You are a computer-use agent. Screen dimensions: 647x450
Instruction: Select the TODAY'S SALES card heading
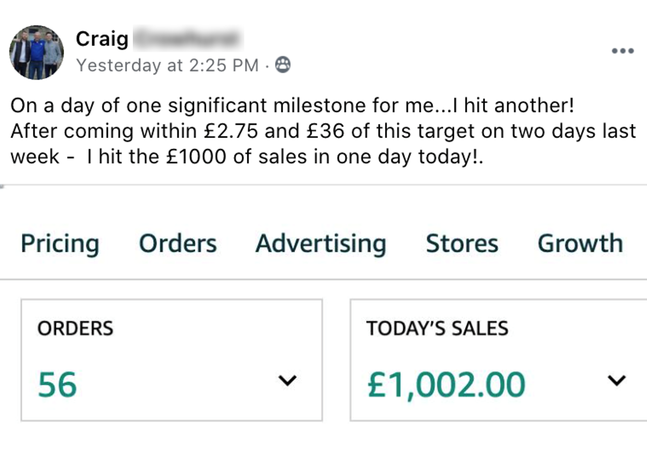(437, 329)
